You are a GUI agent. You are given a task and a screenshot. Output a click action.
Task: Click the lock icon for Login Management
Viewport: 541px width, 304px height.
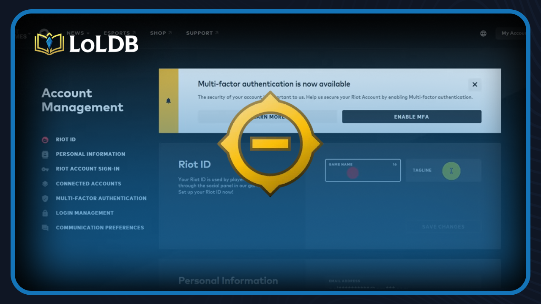pos(45,213)
